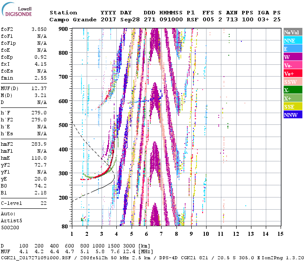
Task: Select the fmin value 2.55
Action: click(41, 78)
